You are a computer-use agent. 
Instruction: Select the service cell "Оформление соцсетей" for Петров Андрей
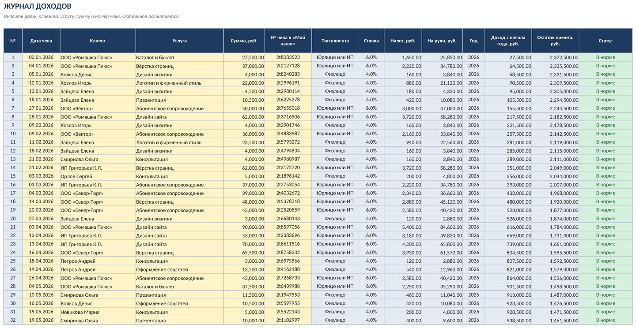(179, 270)
